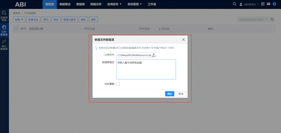Open the 连接池管理 sidebar icon

pos(4,16)
